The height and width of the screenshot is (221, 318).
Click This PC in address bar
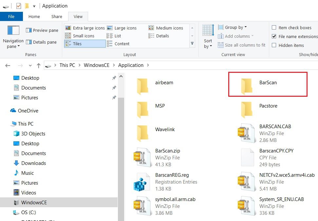[67, 65]
